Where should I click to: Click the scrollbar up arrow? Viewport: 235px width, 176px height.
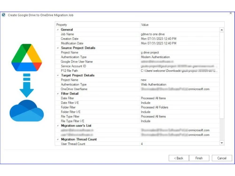coord(222,30)
